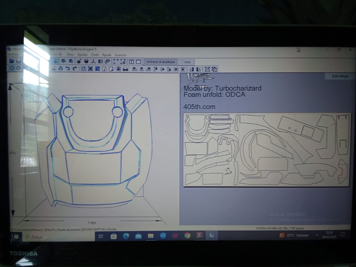This screenshot has width=356, height=267.
Task: Click the rotate view icon at far left
Action: (x=12, y=68)
